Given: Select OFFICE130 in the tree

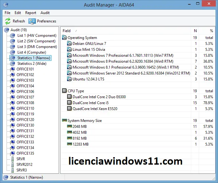Looking at the screenshot, I should click(25, 125).
